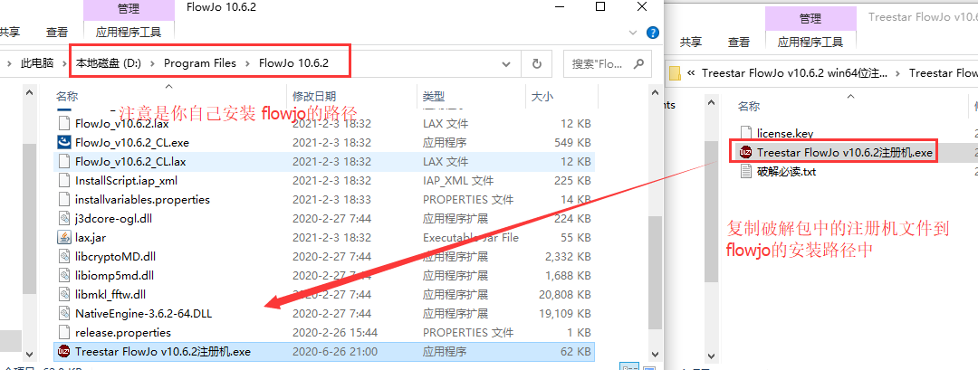Click the libmkl_fftw.dll file icon
This screenshot has width=978, height=370.
(x=63, y=294)
